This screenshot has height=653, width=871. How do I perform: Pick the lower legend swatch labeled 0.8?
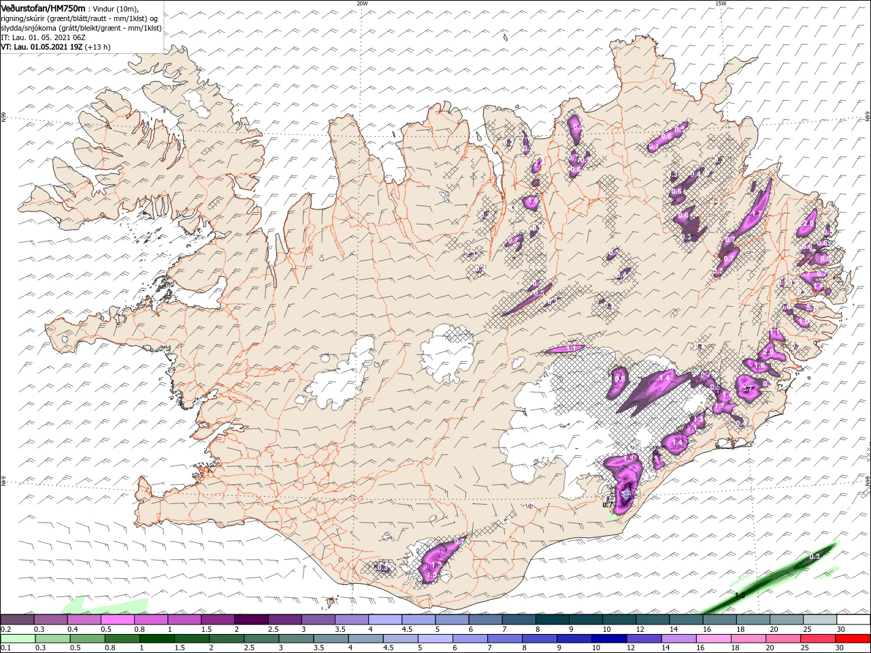122,639
